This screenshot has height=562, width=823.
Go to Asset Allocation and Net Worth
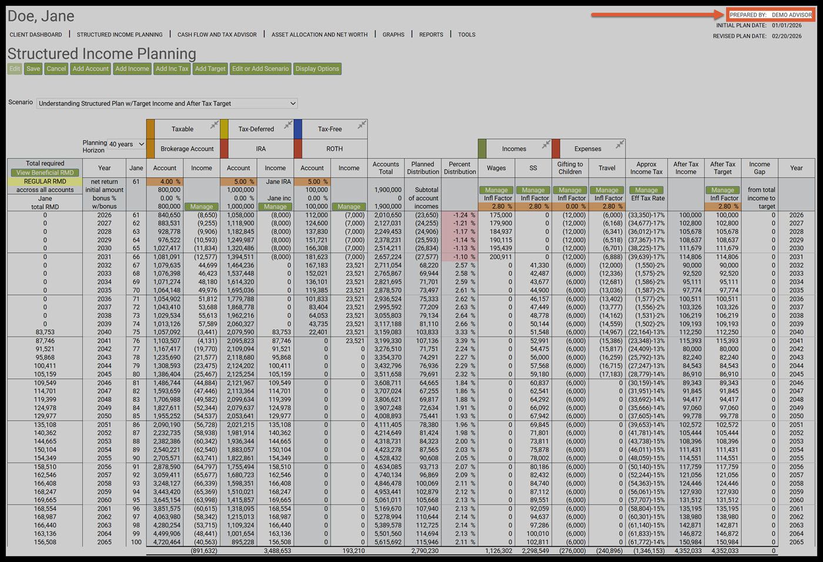tap(319, 35)
